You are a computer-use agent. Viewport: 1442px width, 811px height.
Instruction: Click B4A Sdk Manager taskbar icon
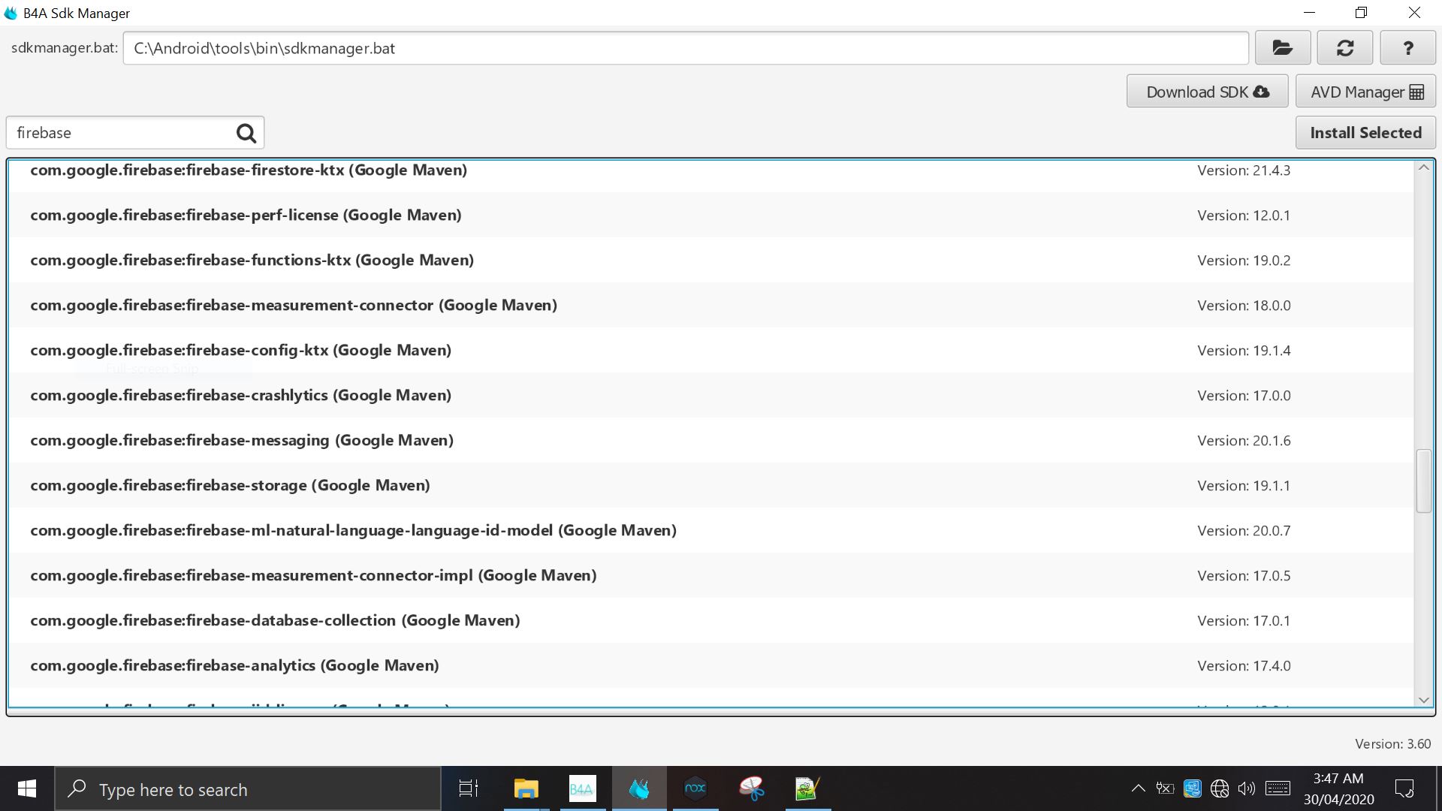[639, 788]
